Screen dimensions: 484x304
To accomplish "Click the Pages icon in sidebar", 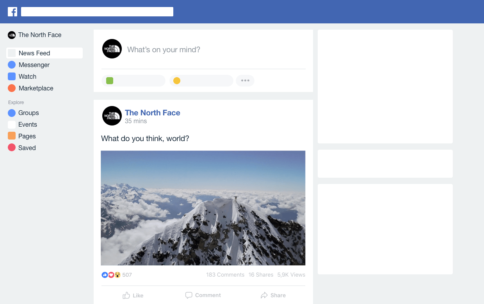I will (12, 136).
